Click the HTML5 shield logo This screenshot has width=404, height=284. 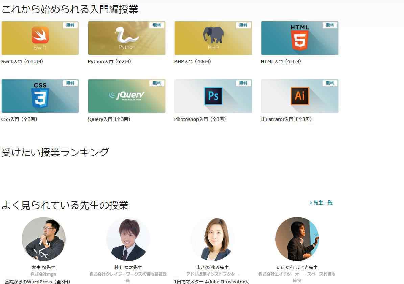coord(300,38)
